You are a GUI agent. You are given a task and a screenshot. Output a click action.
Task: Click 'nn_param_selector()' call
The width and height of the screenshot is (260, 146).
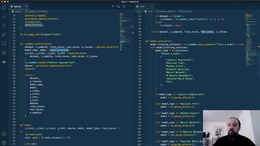[182, 126]
